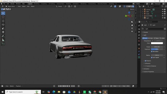Open the Render properties tab icon

[x=139, y=29]
